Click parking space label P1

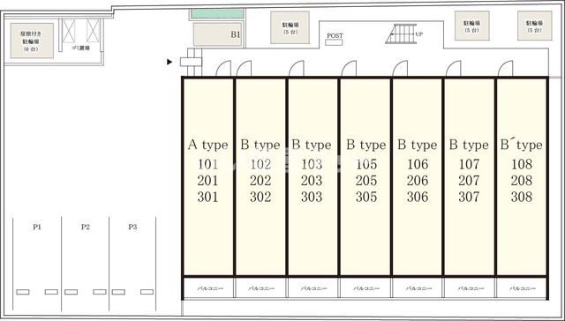click(37, 227)
